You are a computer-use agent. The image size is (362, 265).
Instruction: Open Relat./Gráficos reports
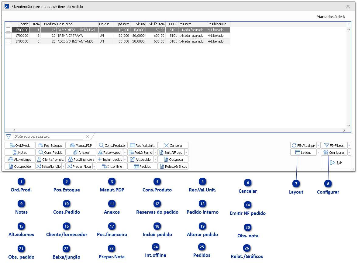coord(173,167)
